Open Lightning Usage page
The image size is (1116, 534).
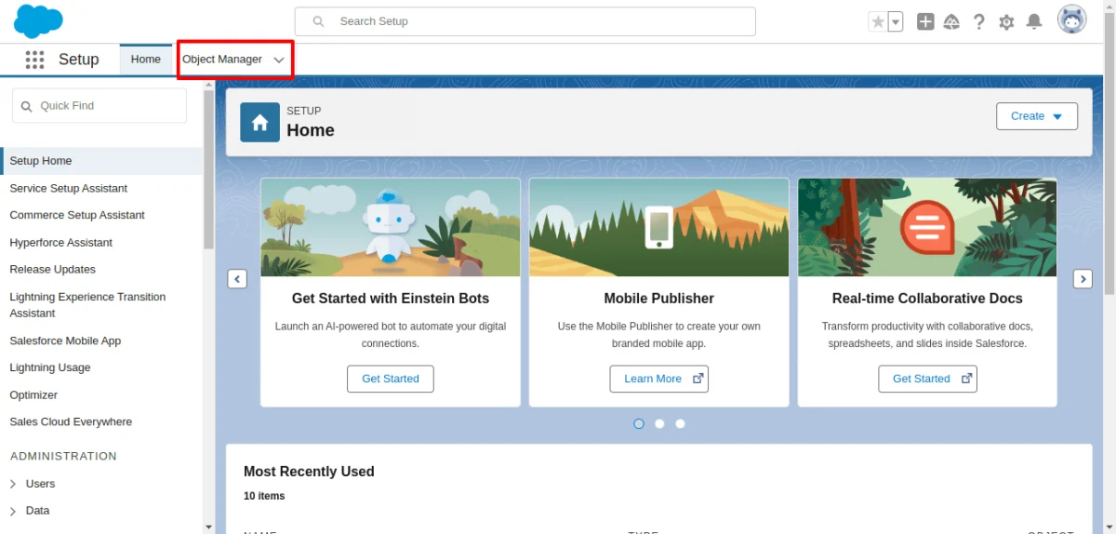tap(50, 367)
